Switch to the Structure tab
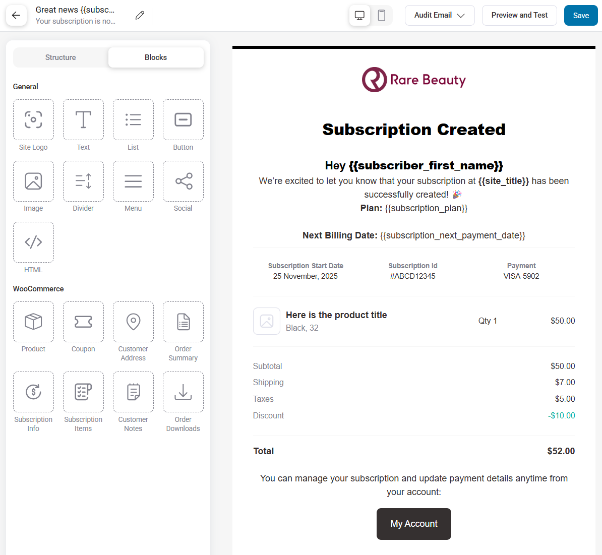The width and height of the screenshot is (602, 555). [61, 57]
